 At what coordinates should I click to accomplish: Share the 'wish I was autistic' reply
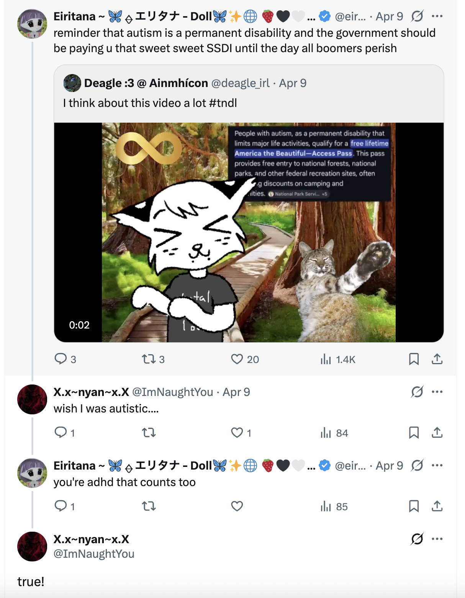[437, 433]
